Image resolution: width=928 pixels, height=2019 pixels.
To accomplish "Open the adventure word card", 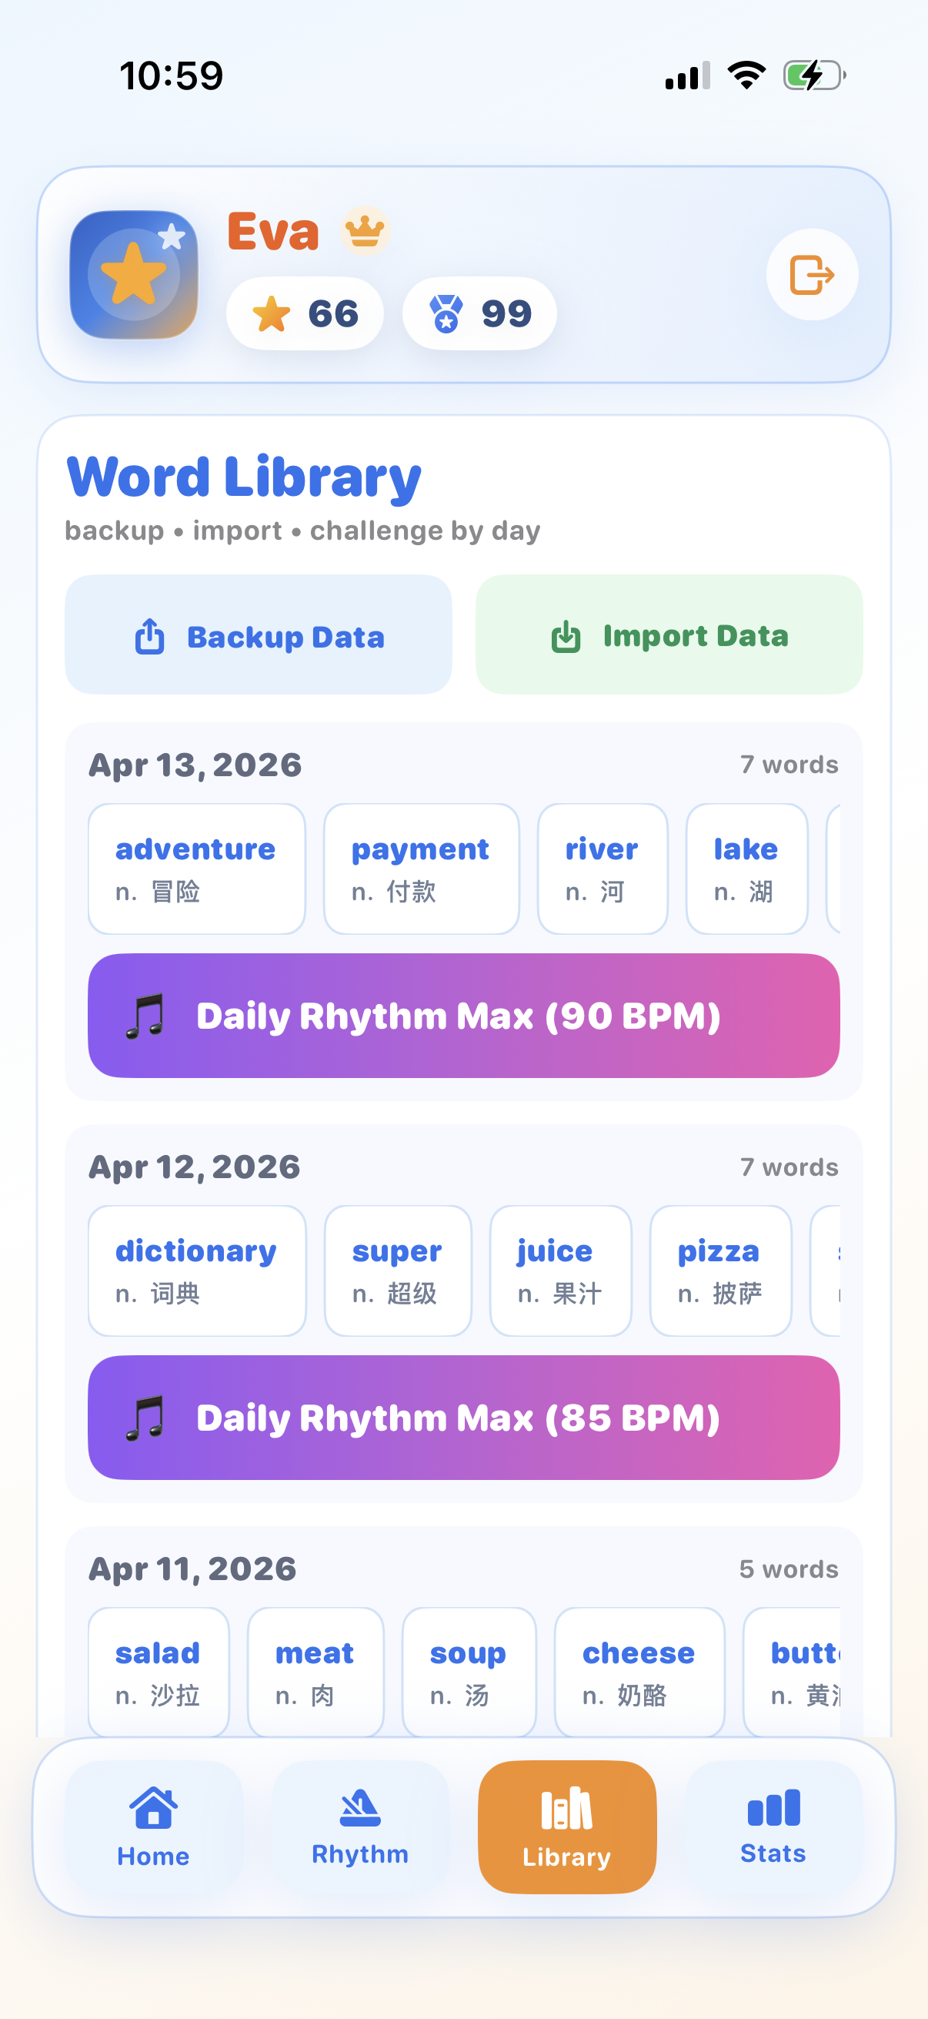I will coord(196,869).
